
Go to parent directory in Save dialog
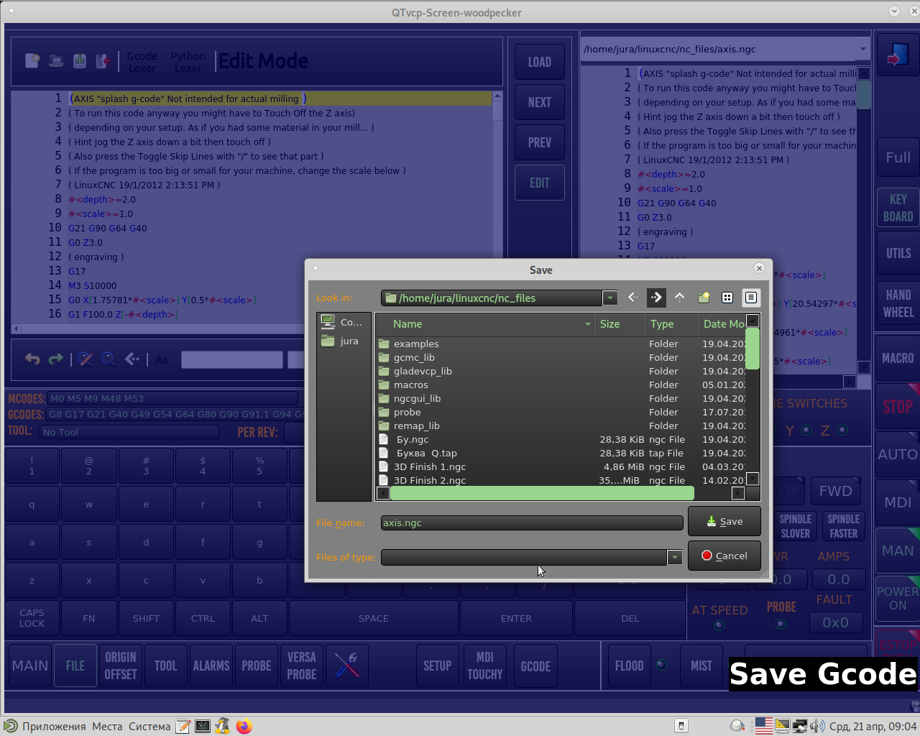(680, 298)
